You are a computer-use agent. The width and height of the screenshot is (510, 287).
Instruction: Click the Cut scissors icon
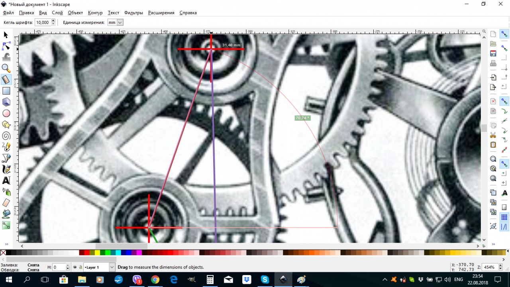pos(493,135)
